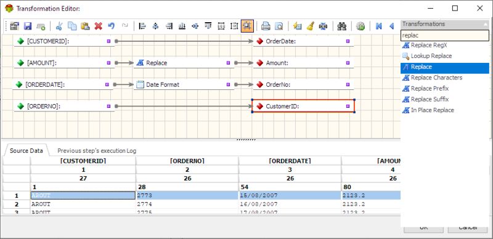Align selected objects to bottom edges
The height and width of the screenshot is (239, 493).
182,26
